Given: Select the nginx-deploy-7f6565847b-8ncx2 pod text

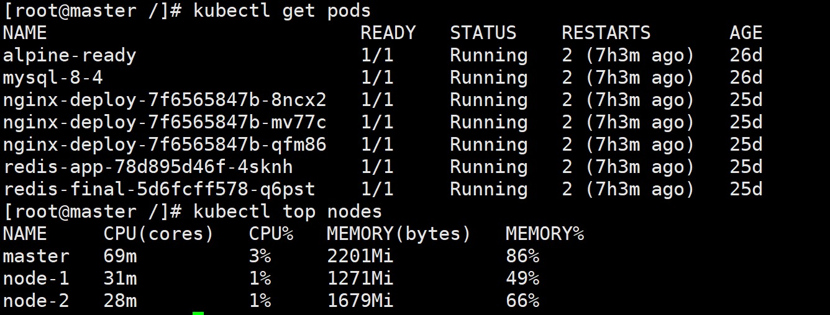Looking at the screenshot, I should click(165, 100).
